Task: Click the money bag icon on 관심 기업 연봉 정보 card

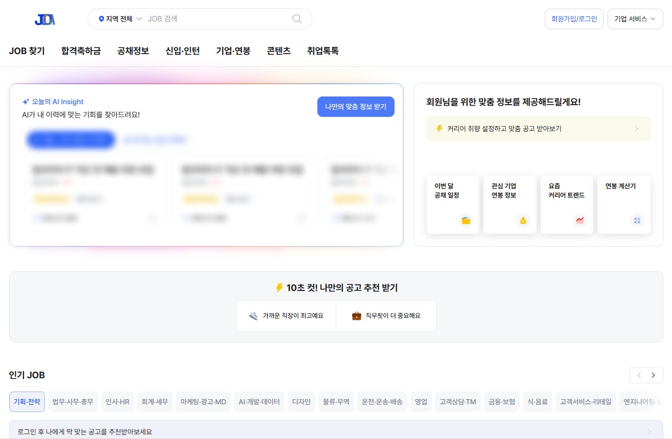Action: coord(522,221)
